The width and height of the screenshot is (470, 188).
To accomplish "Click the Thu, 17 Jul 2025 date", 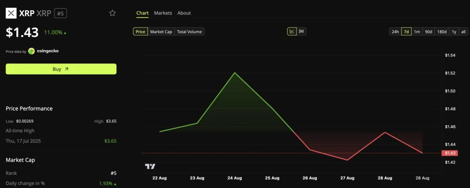I will click(x=23, y=141).
